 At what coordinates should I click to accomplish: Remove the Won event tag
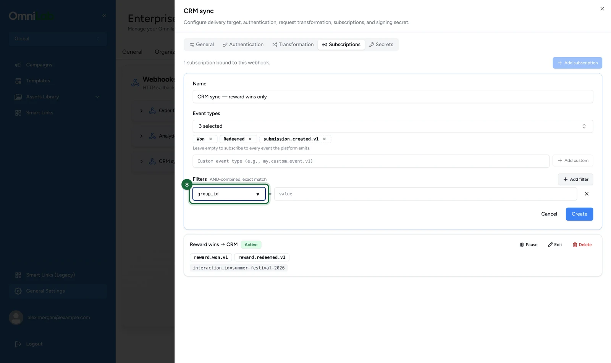tap(210, 139)
